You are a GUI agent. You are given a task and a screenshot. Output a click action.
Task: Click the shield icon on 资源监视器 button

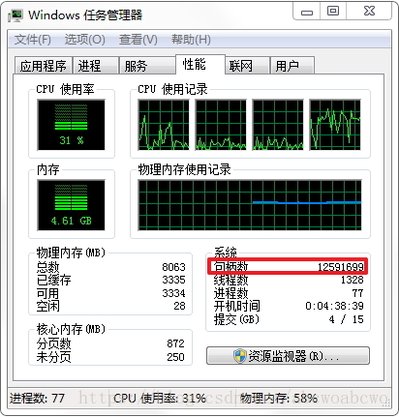[240, 356]
